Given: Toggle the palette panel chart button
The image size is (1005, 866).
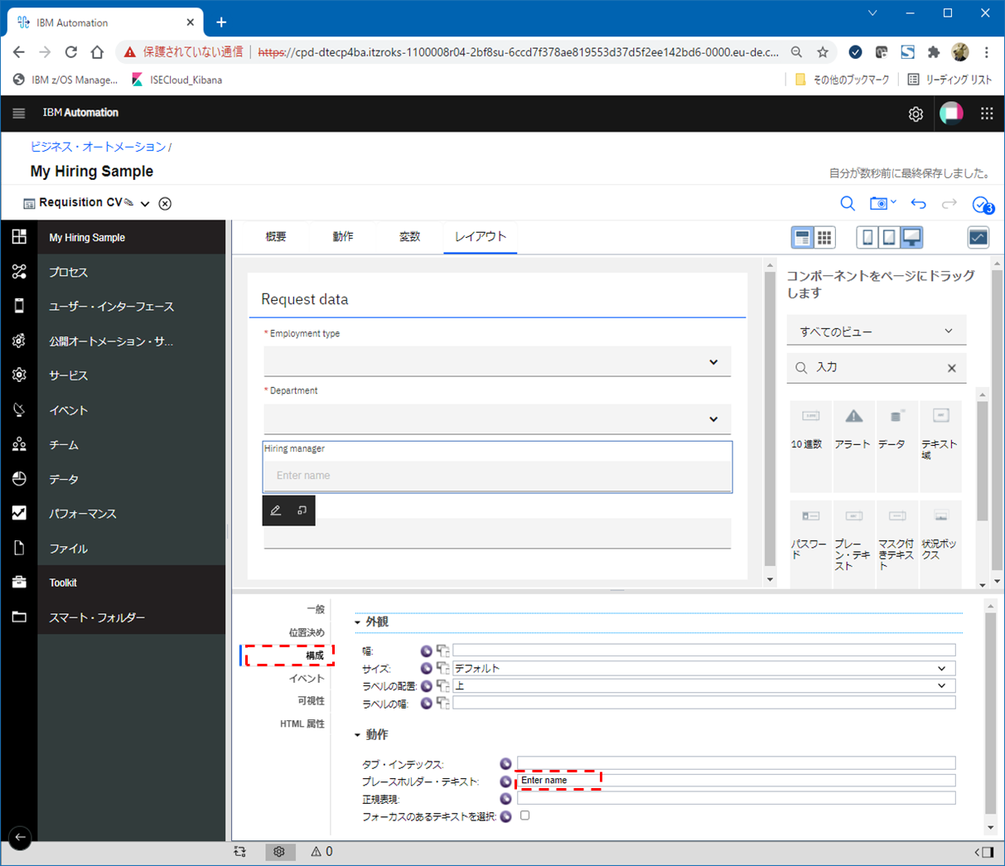Looking at the screenshot, I should [x=978, y=238].
